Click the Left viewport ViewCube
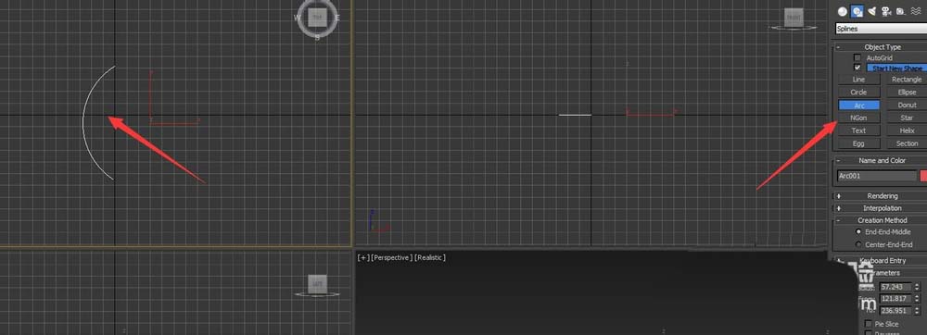This screenshot has height=335, width=927. (317, 284)
